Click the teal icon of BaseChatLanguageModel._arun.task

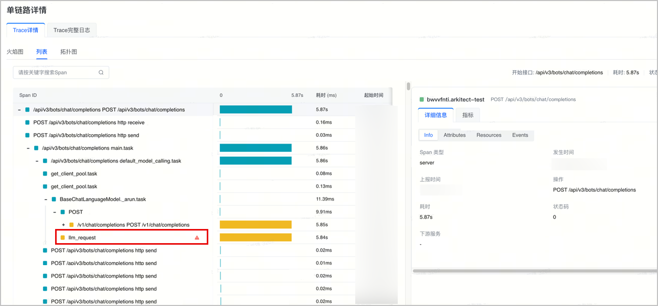(x=54, y=199)
